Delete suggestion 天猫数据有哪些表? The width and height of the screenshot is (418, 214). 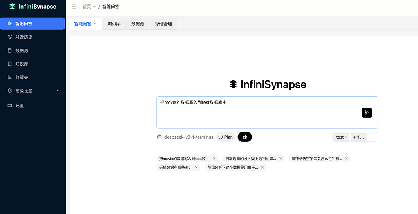196,167
